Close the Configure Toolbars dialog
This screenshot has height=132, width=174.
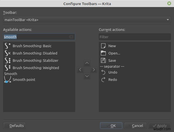169,3
